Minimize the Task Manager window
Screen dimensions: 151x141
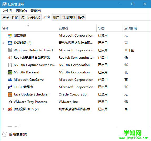click(x=121, y=4)
